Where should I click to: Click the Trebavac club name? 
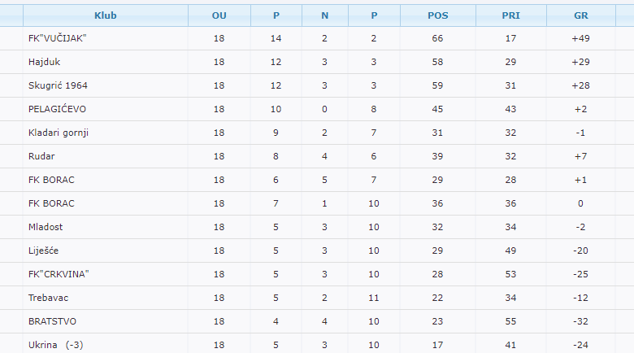point(49,298)
